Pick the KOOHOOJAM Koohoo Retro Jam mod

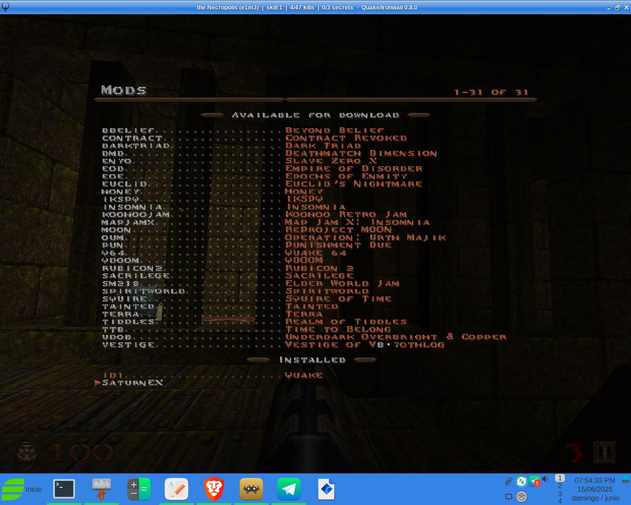click(254, 215)
